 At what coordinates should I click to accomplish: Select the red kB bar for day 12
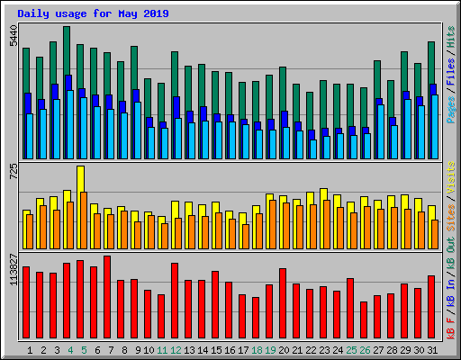(175, 301)
